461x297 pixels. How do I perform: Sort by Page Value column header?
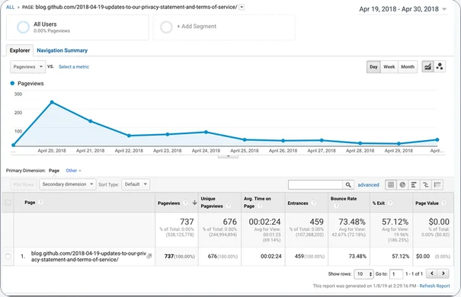(x=427, y=203)
